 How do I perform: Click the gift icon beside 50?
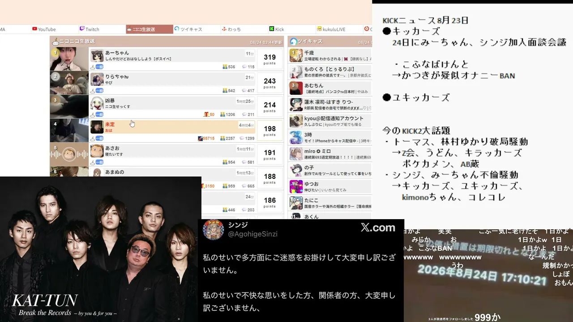(x=206, y=114)
